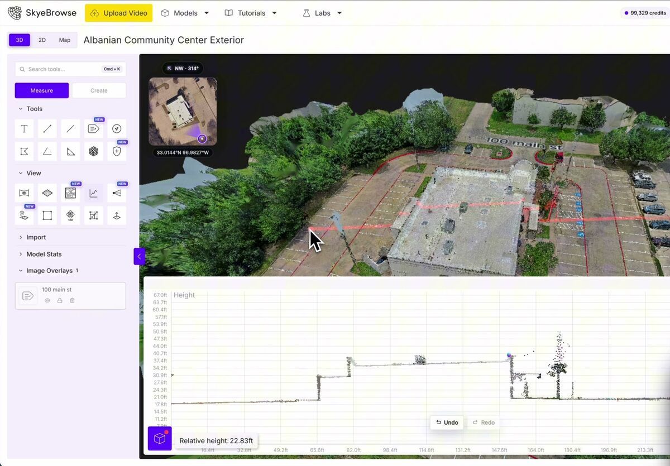Image resolution: width=670 pixels, height=466 pixels.
Task: Activate the ground plane view icon
Action: (x=47, y=193)
